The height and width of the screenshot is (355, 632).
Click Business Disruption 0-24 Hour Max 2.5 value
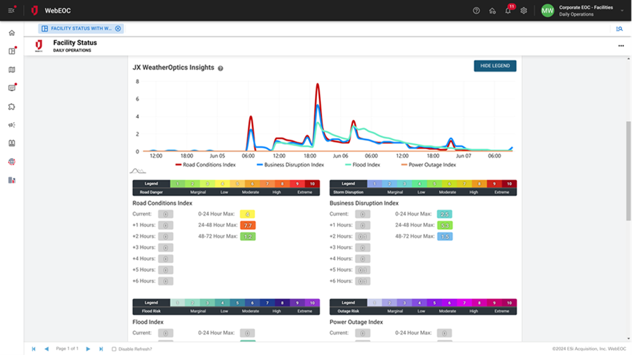445,214
